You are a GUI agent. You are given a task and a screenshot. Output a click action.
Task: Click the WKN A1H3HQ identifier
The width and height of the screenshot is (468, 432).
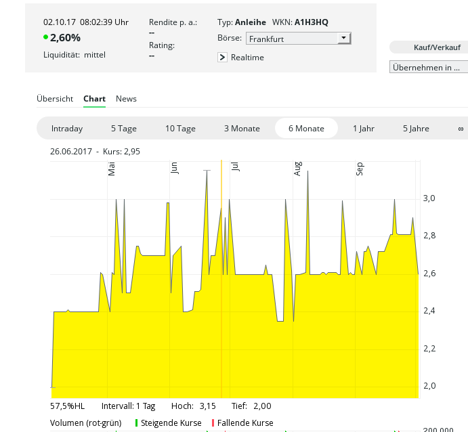(311, 22)
